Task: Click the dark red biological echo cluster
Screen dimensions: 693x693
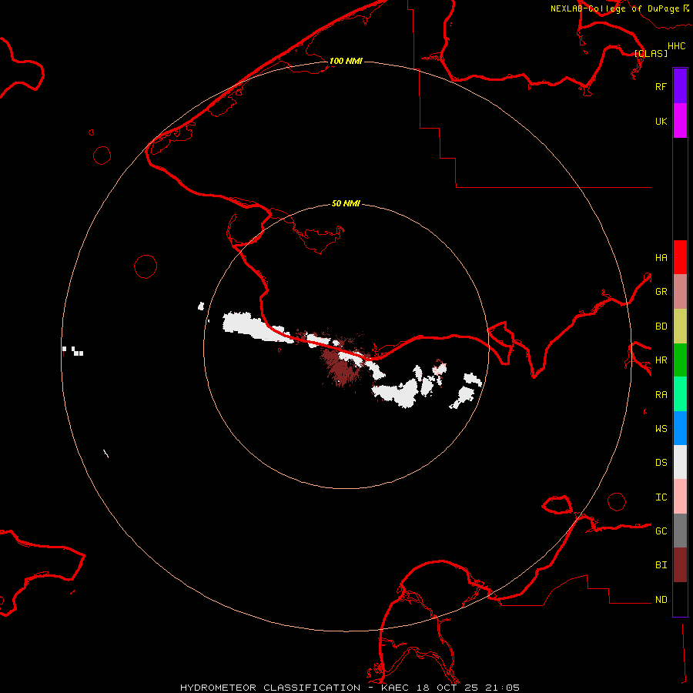Action: [x=343, y=366]
